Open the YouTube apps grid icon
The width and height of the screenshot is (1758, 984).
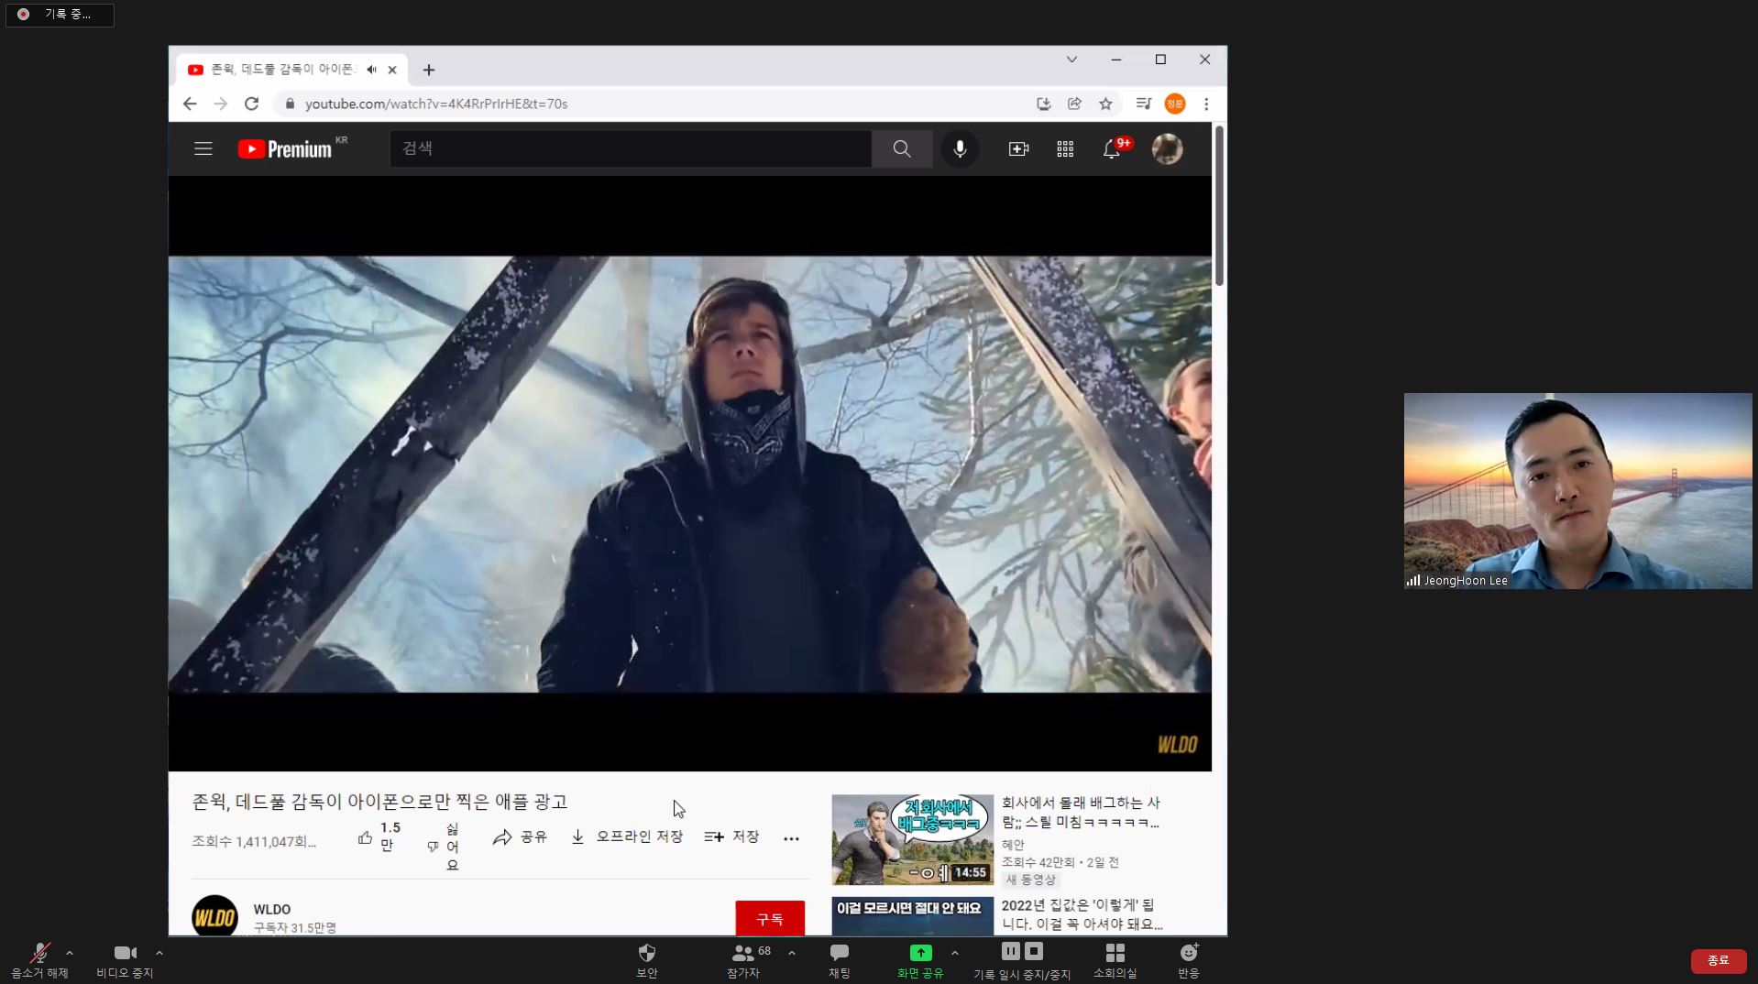1064,148
